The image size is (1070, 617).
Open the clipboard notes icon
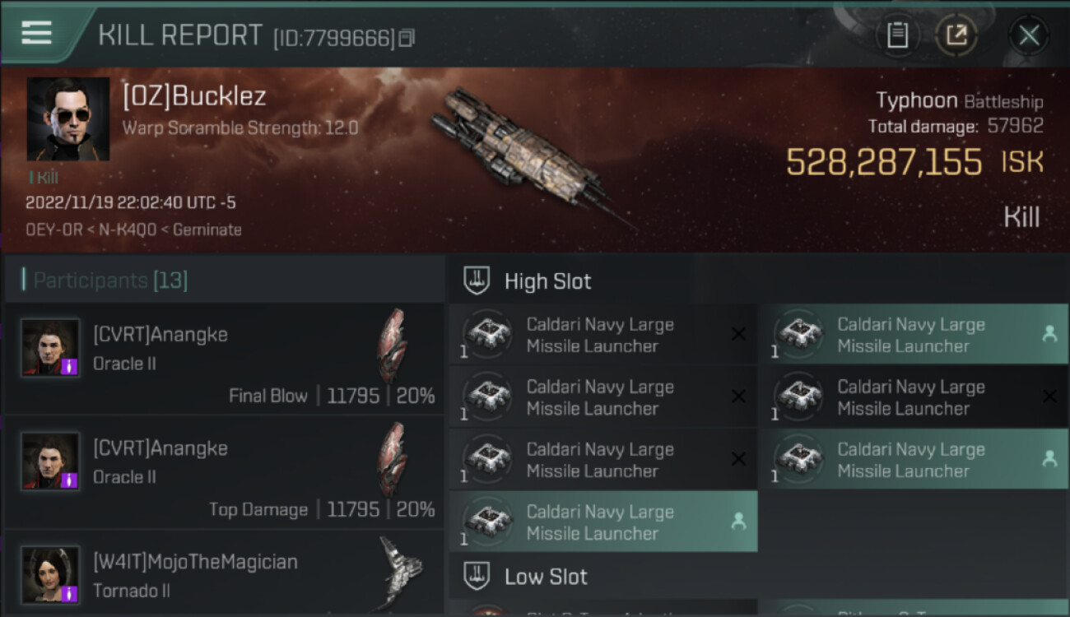897,35
